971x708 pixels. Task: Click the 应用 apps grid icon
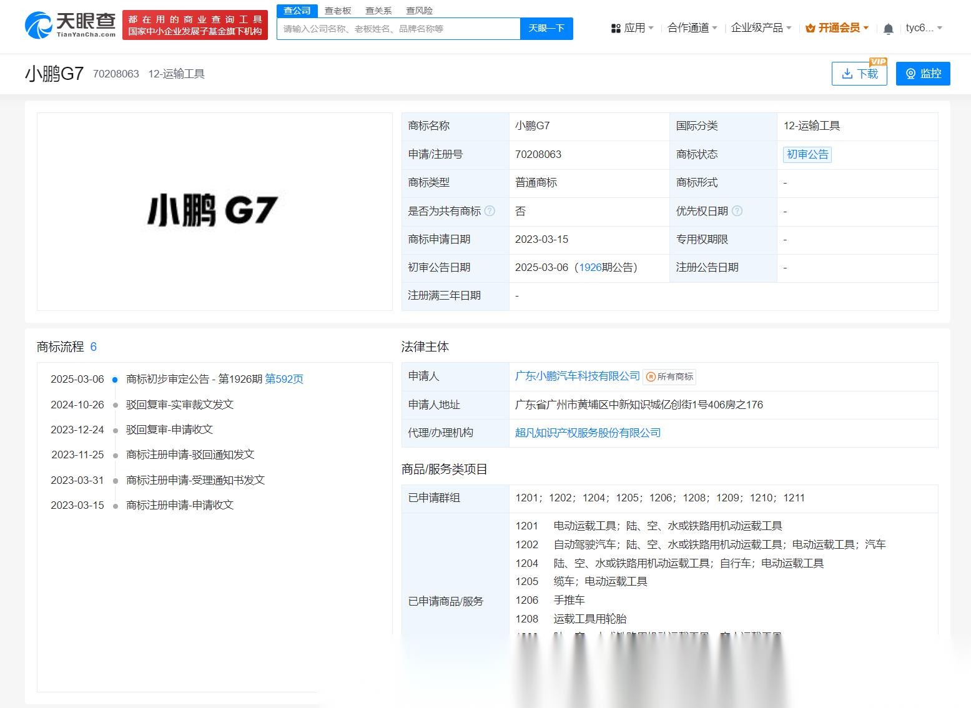pos(616,28)
